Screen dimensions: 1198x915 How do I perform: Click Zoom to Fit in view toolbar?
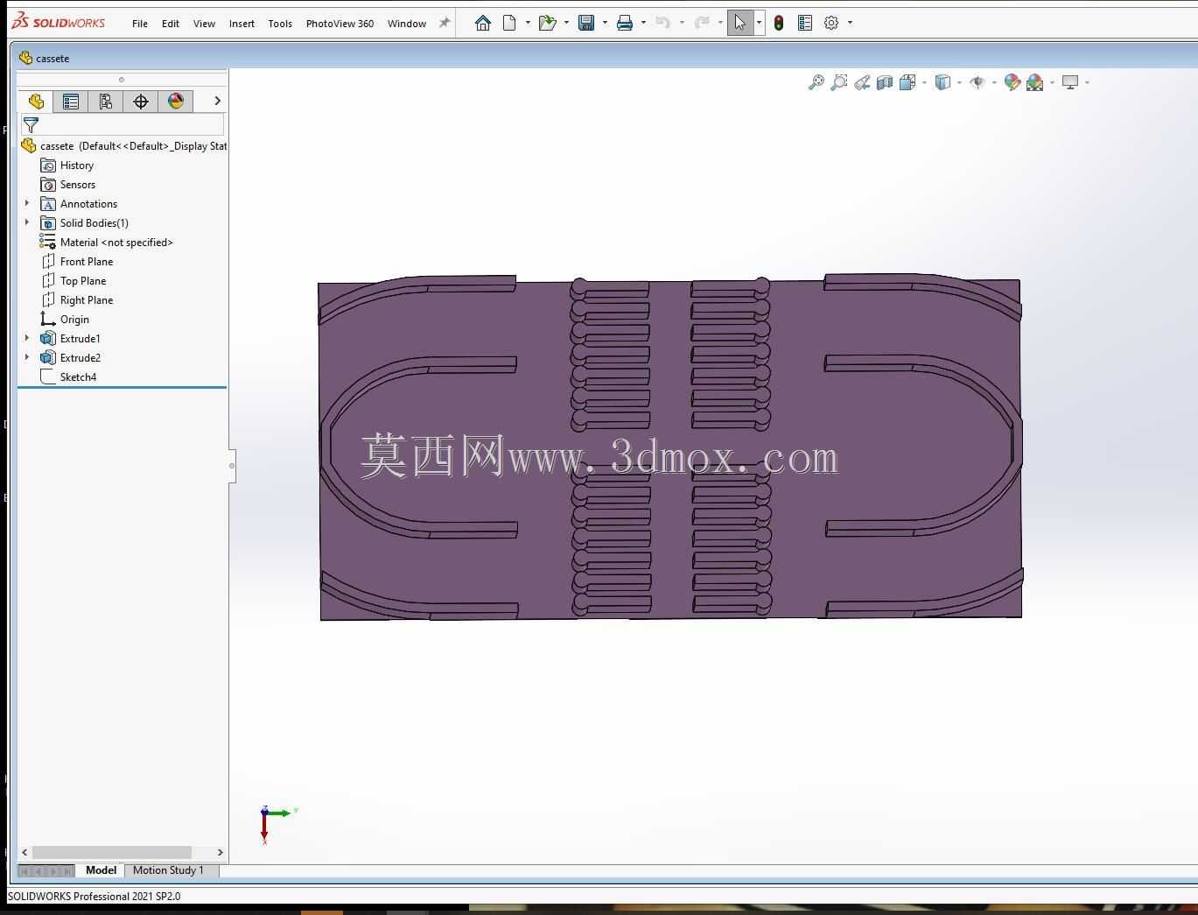coord(816,82)
